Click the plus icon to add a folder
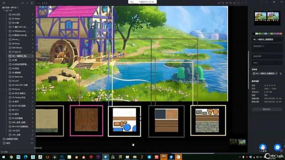This screenshot has height=160, width=285. click(27, 3)
